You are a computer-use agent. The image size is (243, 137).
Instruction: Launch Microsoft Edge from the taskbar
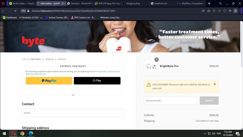[31, 134]
